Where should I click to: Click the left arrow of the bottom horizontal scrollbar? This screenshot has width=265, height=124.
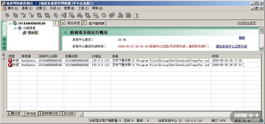coord(81,114)
